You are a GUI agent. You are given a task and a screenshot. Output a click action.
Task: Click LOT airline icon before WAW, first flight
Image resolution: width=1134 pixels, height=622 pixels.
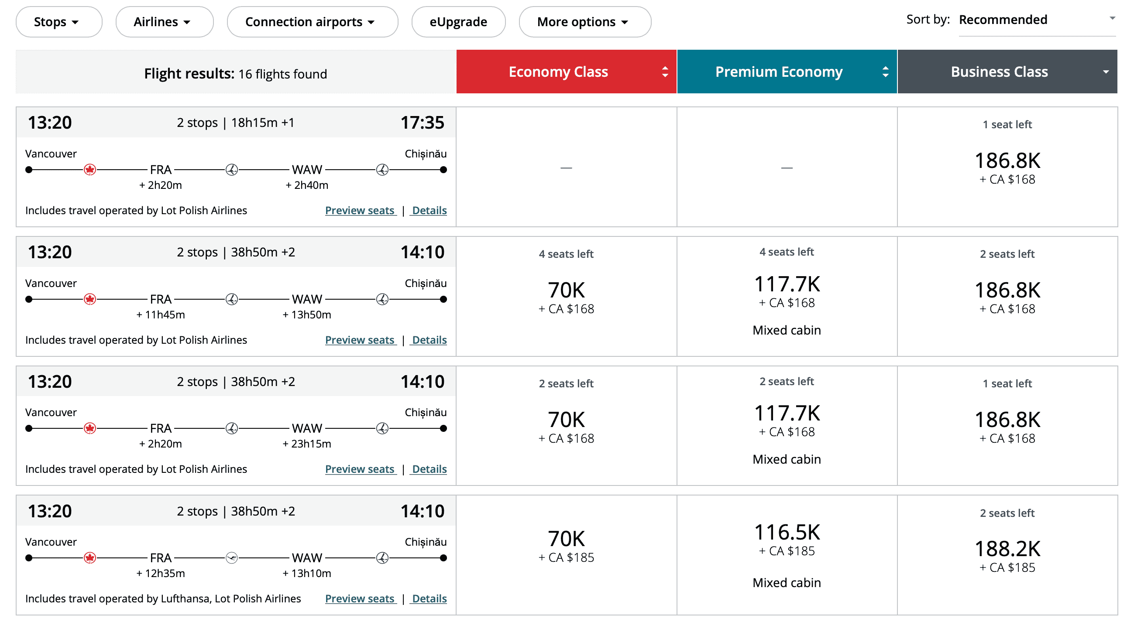[x=231, y=170]
